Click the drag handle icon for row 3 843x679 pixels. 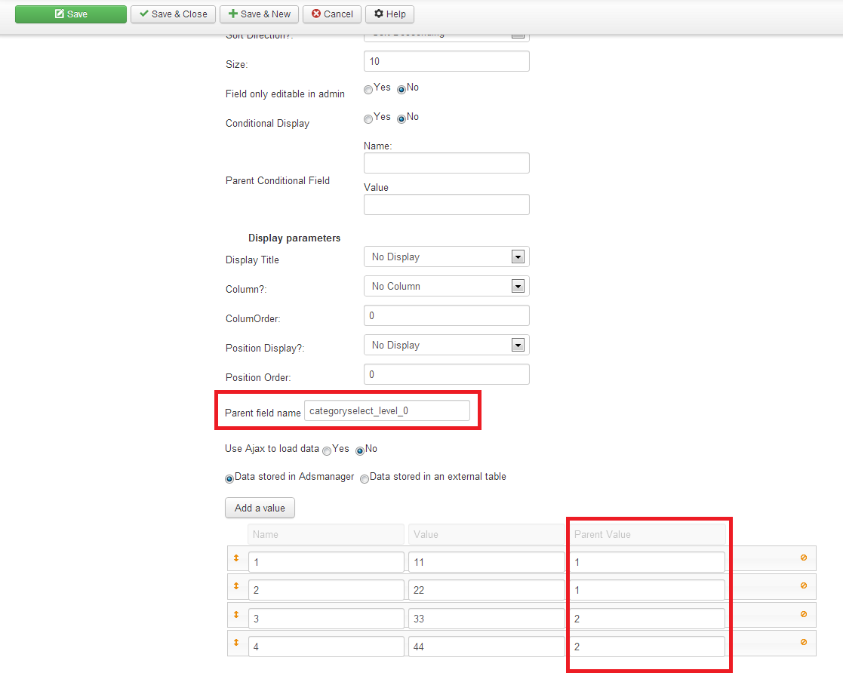pos(235,615)
